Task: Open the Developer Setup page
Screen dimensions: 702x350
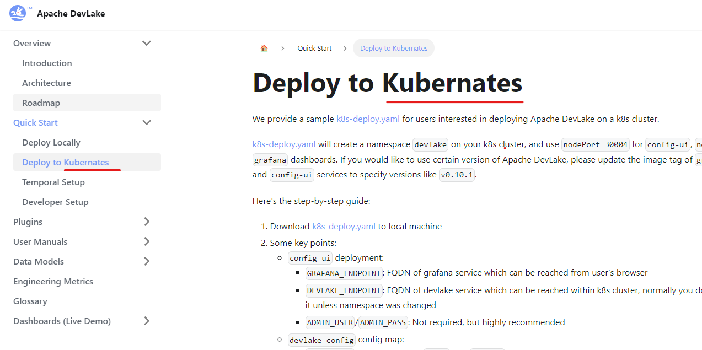Action: (x=55, y=202)
